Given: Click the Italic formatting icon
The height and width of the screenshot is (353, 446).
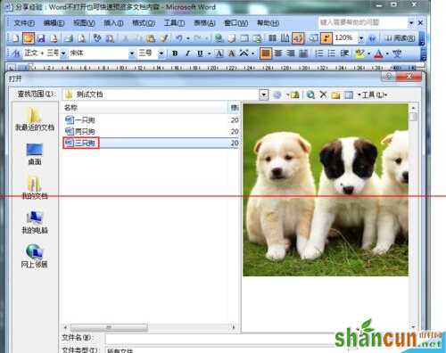Looking at the screenshot, I should click(187, 53).
